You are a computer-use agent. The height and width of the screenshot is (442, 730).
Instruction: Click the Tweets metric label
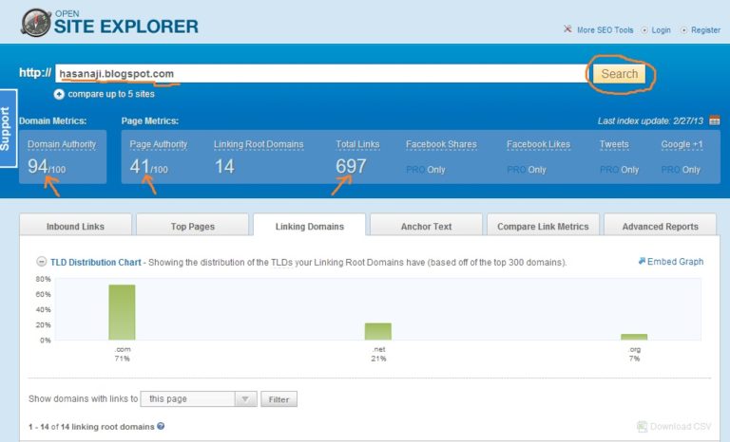[614, 144]
